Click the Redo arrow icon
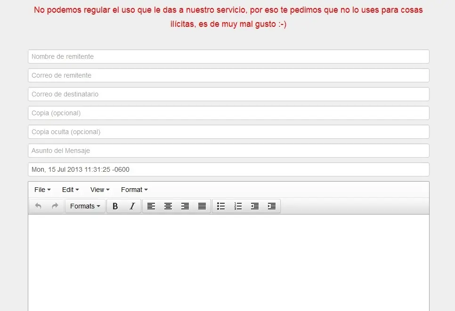This screenshot has width=455, height=311. pyautogui.click(x=55, y=206)
